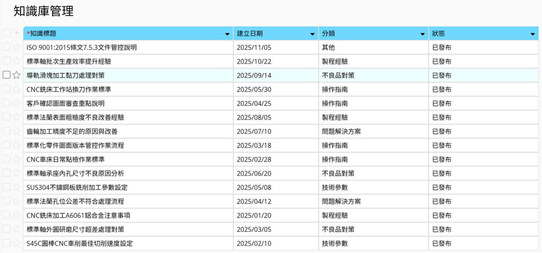542x253 pixels.
Task: Sort by the 建立日期 header label
Action: [x=250, y=33]
